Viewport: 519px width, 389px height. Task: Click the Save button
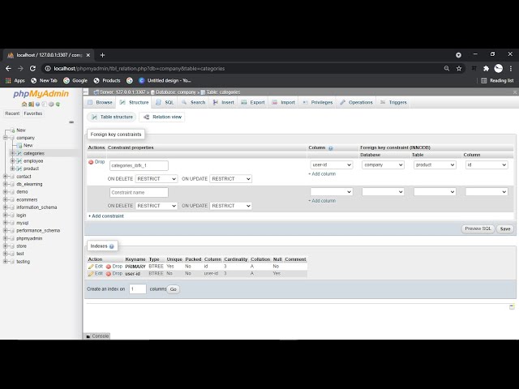[x=505, y=229]
